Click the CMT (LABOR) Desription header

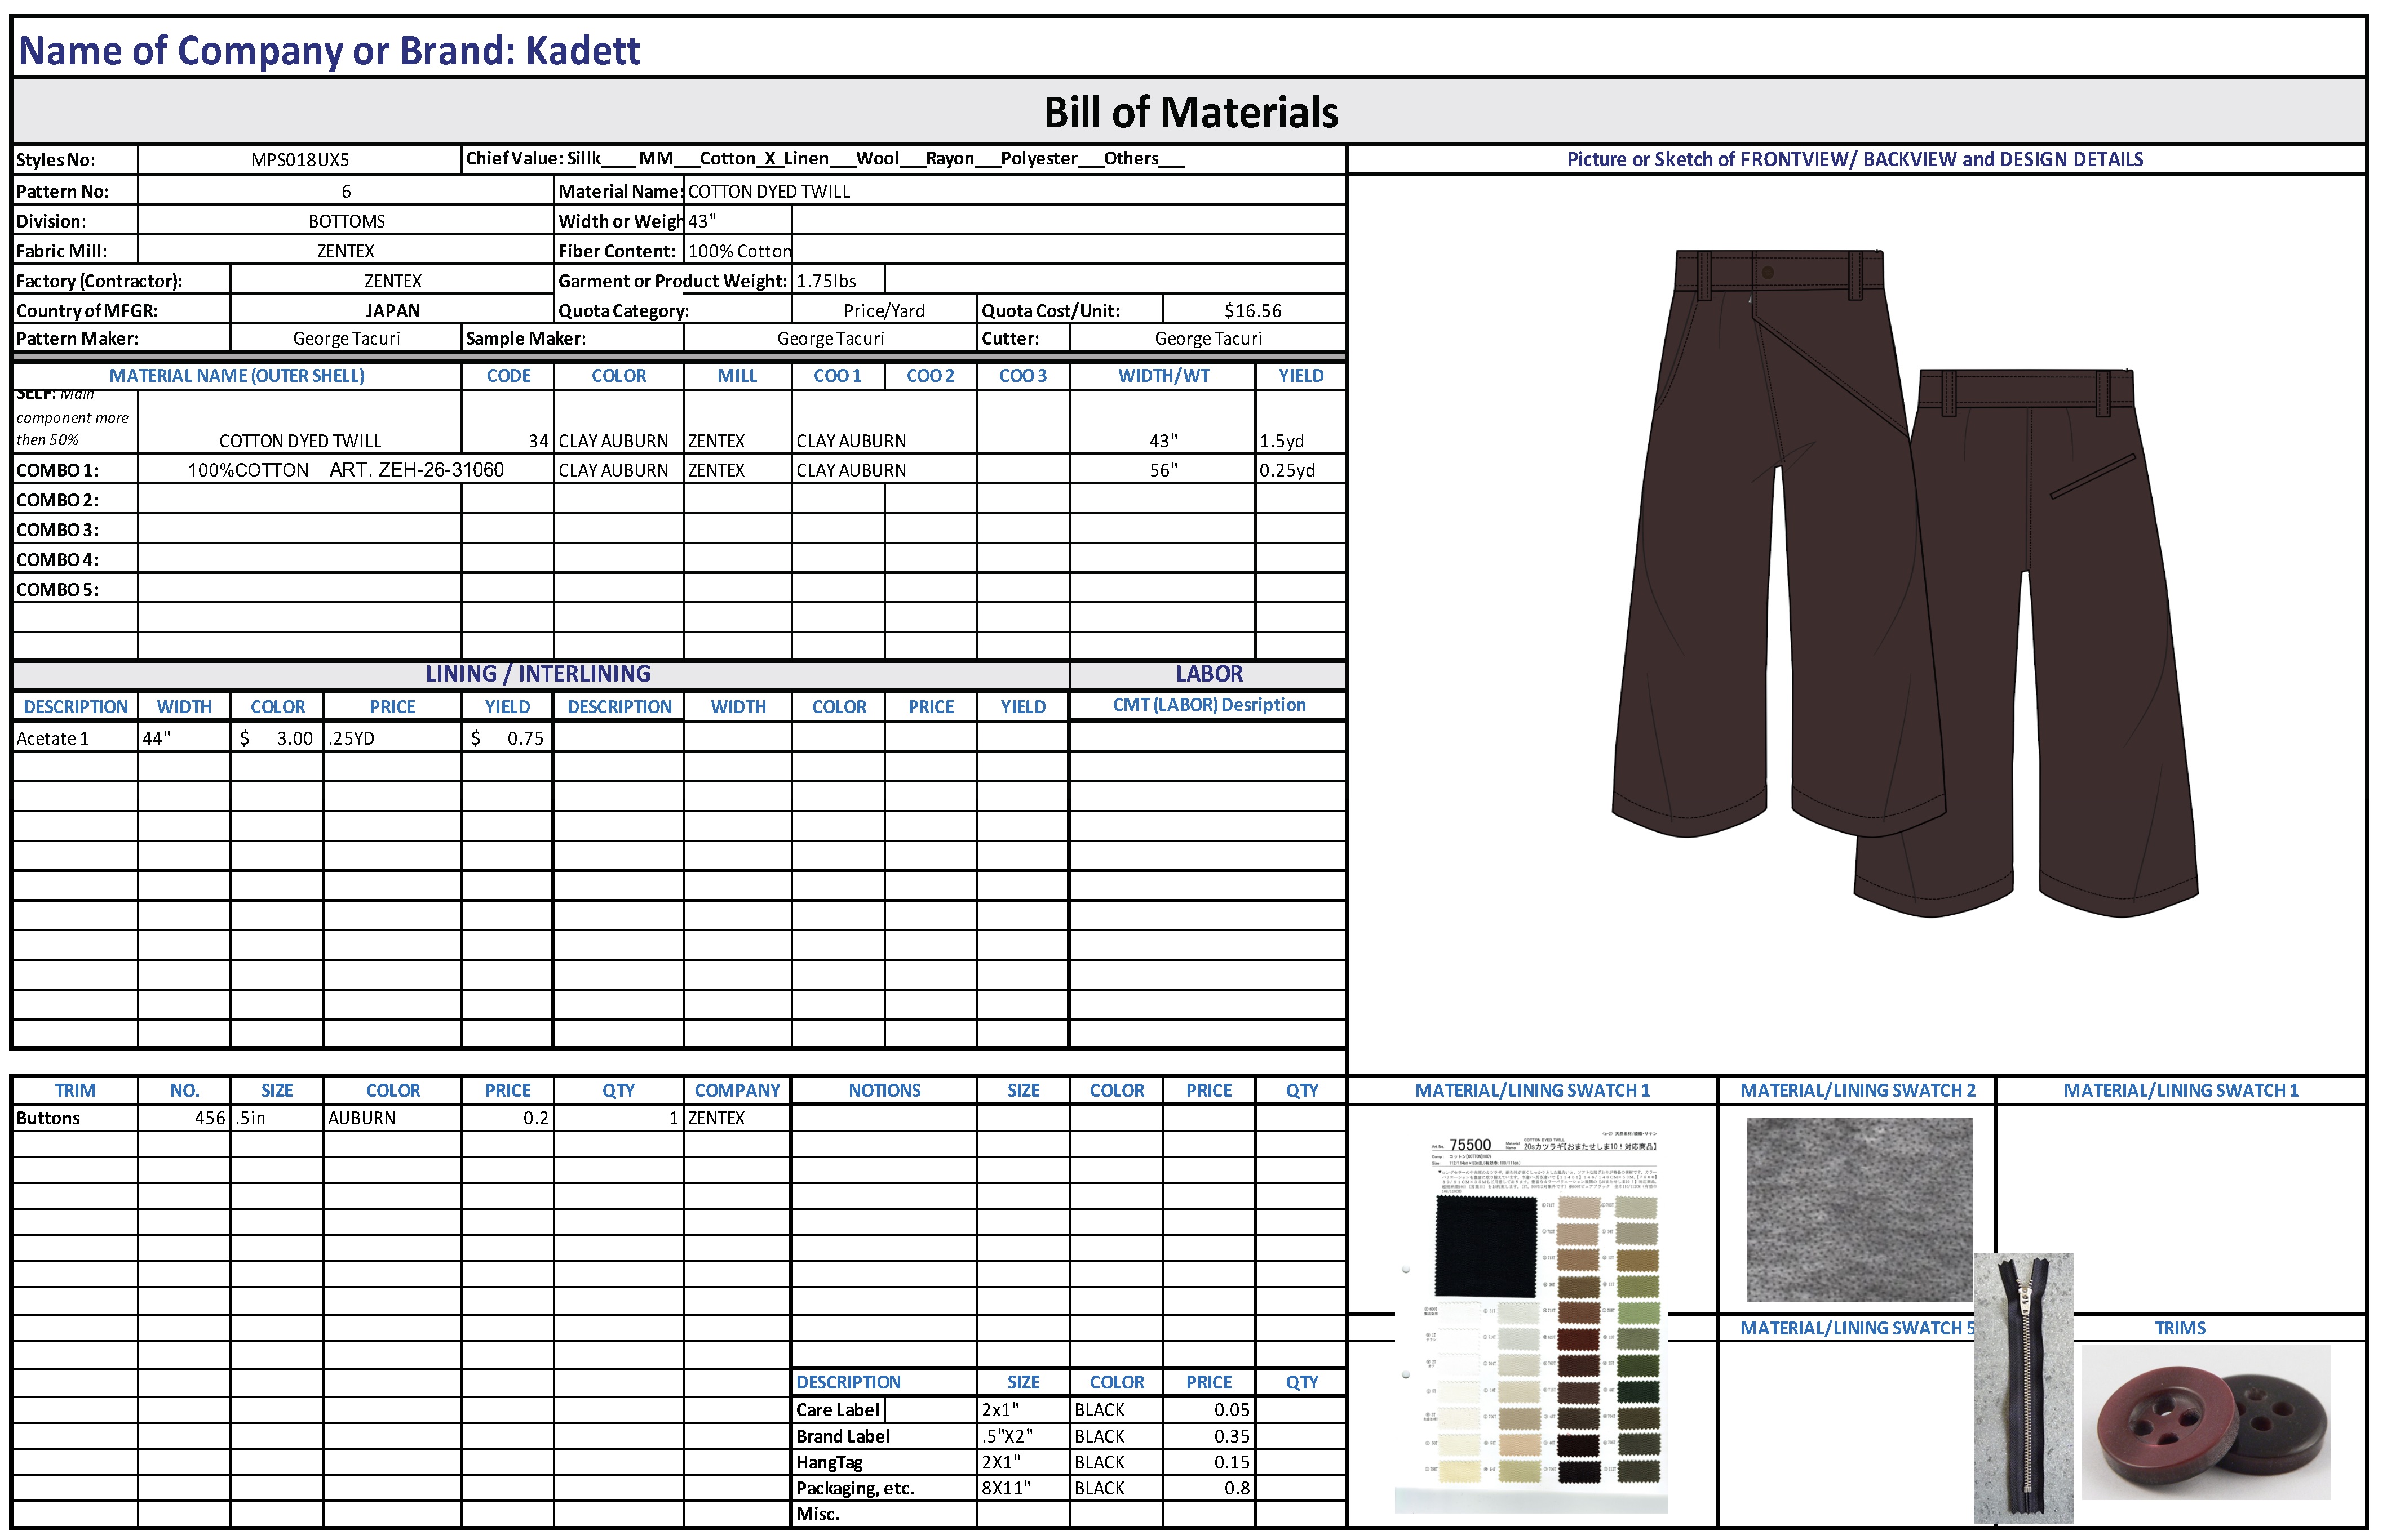tap(1208, 705)
